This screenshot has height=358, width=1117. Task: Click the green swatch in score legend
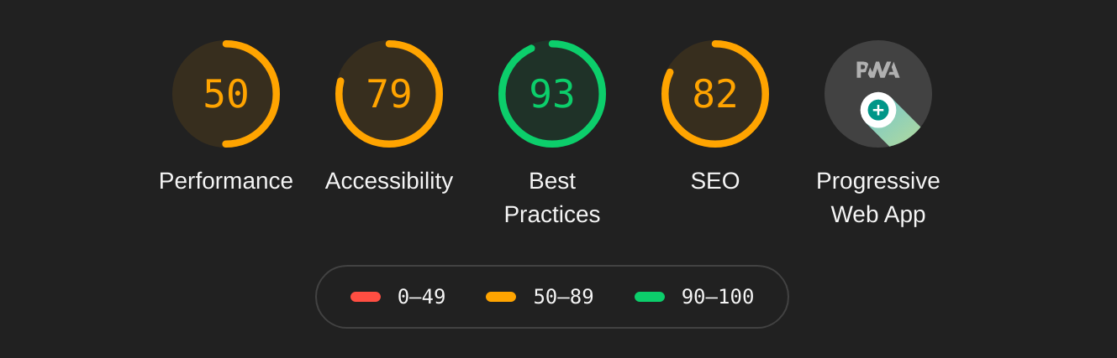click(x=650, y=297)
